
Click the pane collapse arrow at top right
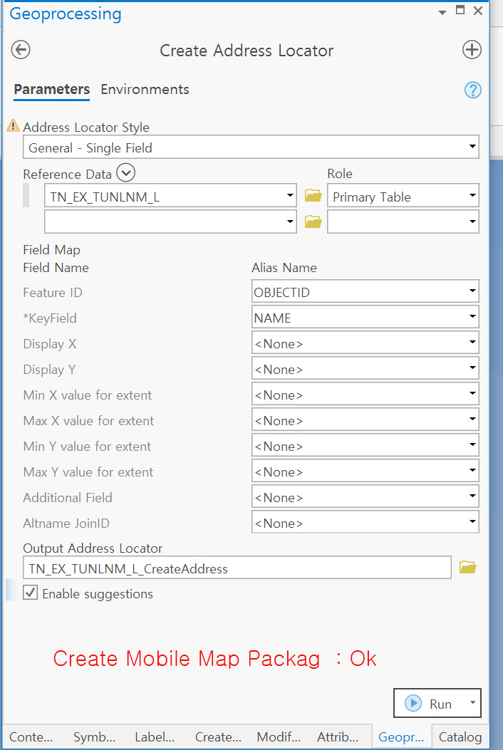point(442,11)
